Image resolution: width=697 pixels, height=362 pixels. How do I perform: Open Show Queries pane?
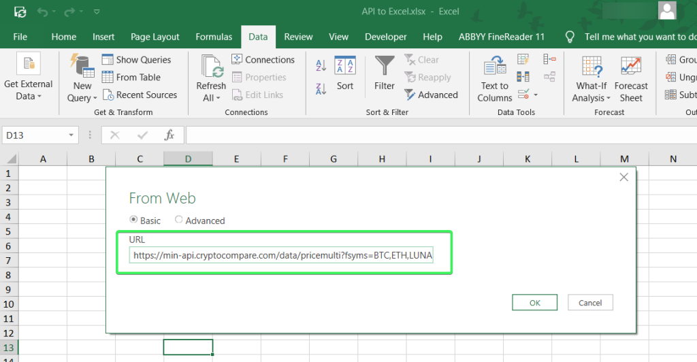click(136, 59)
